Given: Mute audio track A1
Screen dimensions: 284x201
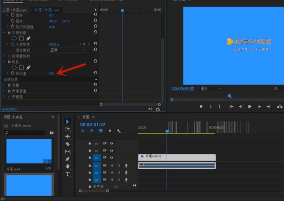Looking at the screenshot, I should (111, 165).
